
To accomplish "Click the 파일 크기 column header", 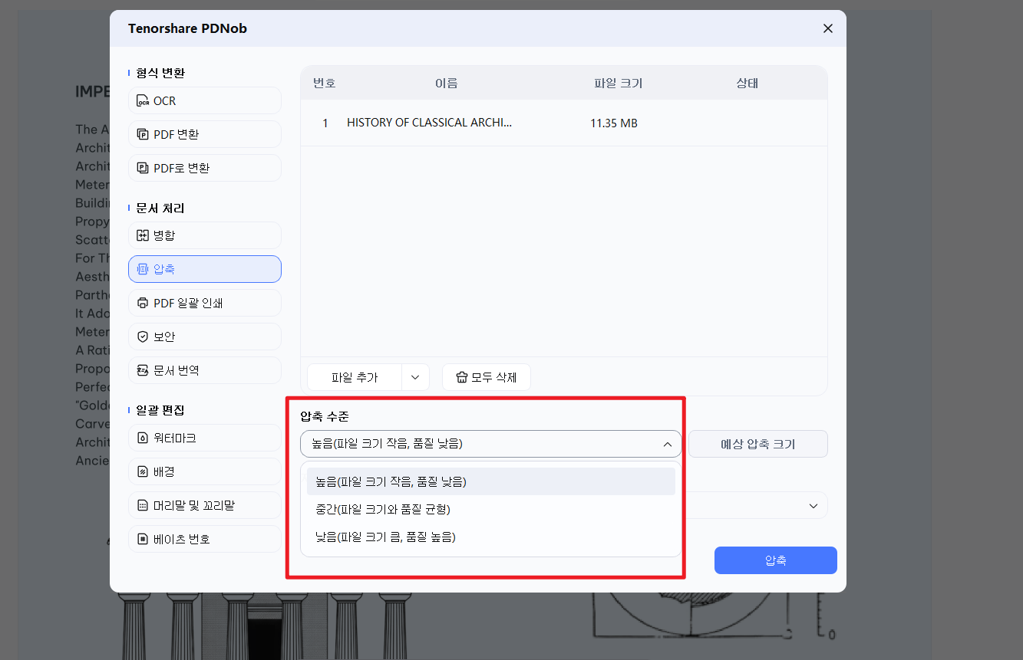I will [x=618, y=83].
